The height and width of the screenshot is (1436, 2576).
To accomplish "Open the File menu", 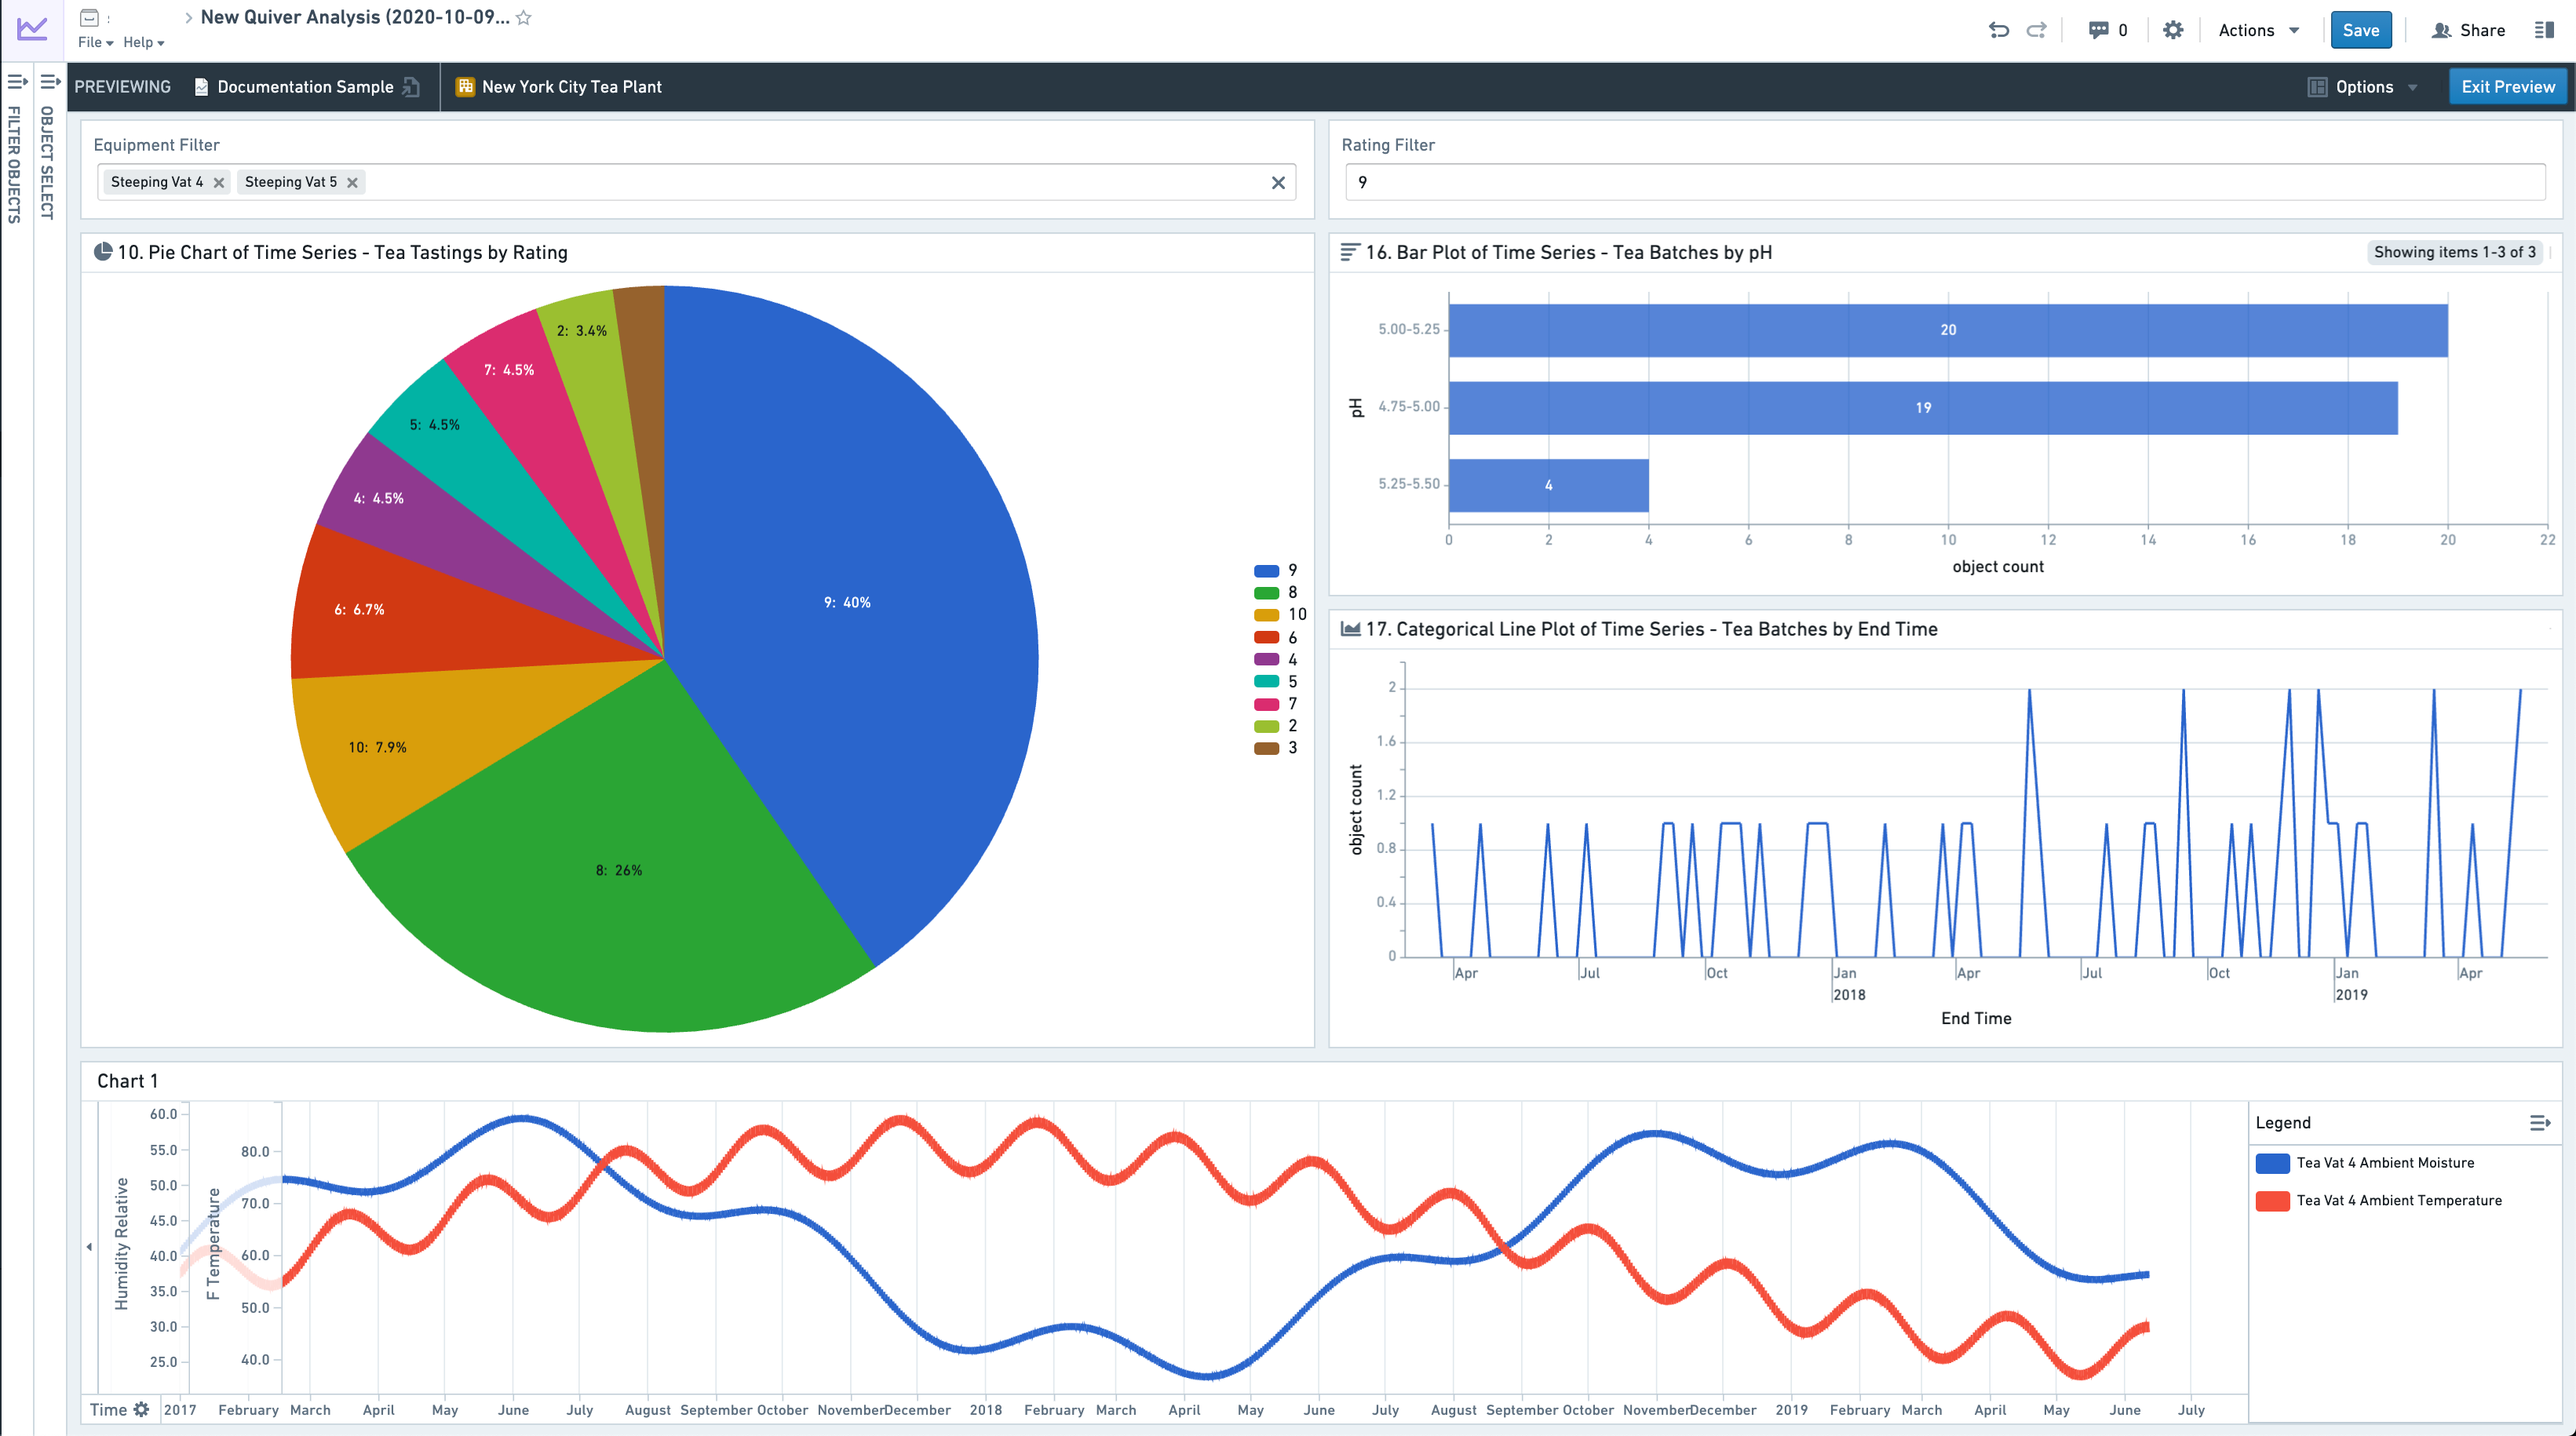I will (x=95, y=42).
